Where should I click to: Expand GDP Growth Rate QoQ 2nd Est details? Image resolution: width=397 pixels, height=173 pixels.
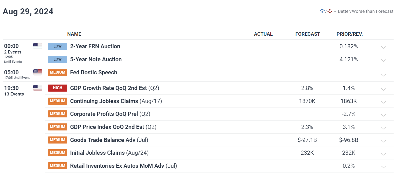(x=384, y=89)
